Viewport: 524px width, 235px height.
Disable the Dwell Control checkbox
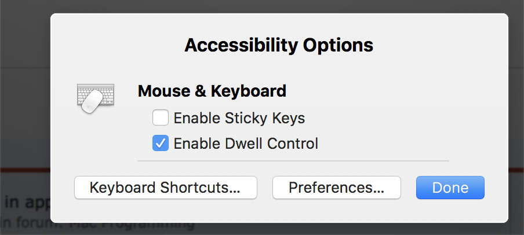coord(161,143)
